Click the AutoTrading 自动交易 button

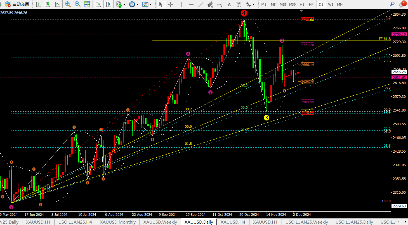(x=17, y=4)
